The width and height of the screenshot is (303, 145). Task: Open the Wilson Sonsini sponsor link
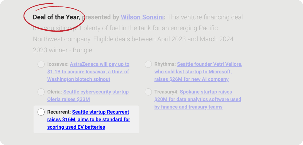pyautogui.click(x=142, y=17)
